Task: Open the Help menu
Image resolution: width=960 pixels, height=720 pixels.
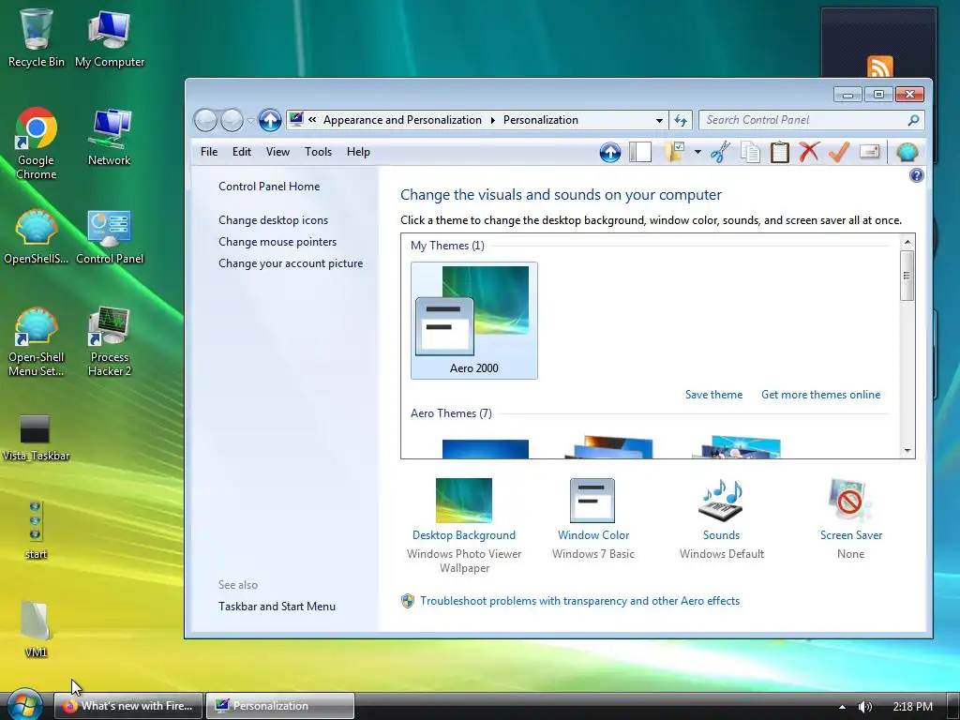Action: [x=358, y=152]
